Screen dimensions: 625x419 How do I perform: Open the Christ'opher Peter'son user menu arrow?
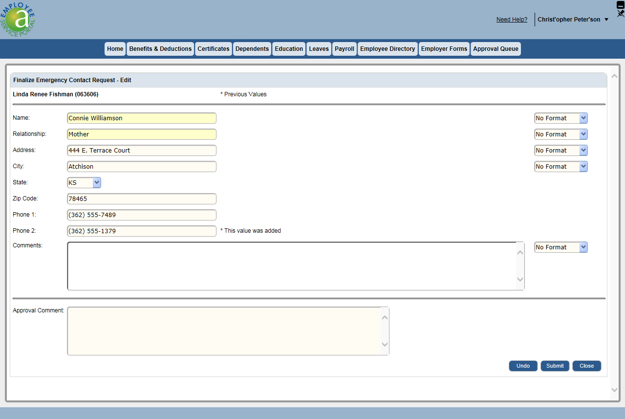[606, 20]
